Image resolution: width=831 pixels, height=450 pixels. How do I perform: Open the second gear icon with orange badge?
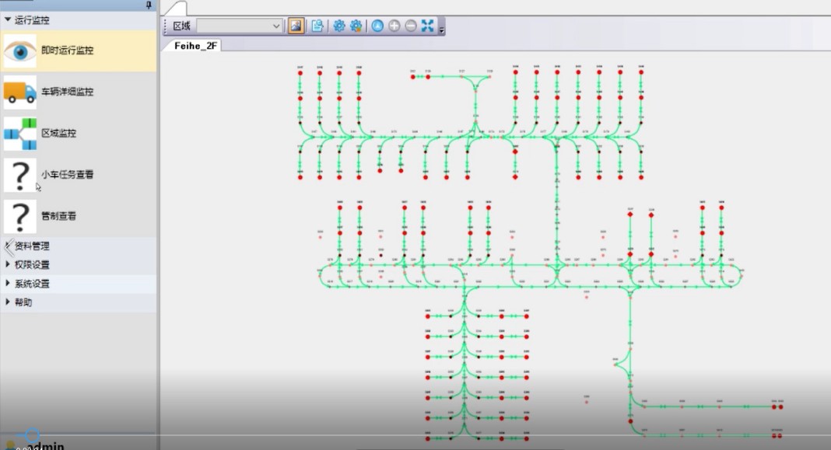[356, 26]
